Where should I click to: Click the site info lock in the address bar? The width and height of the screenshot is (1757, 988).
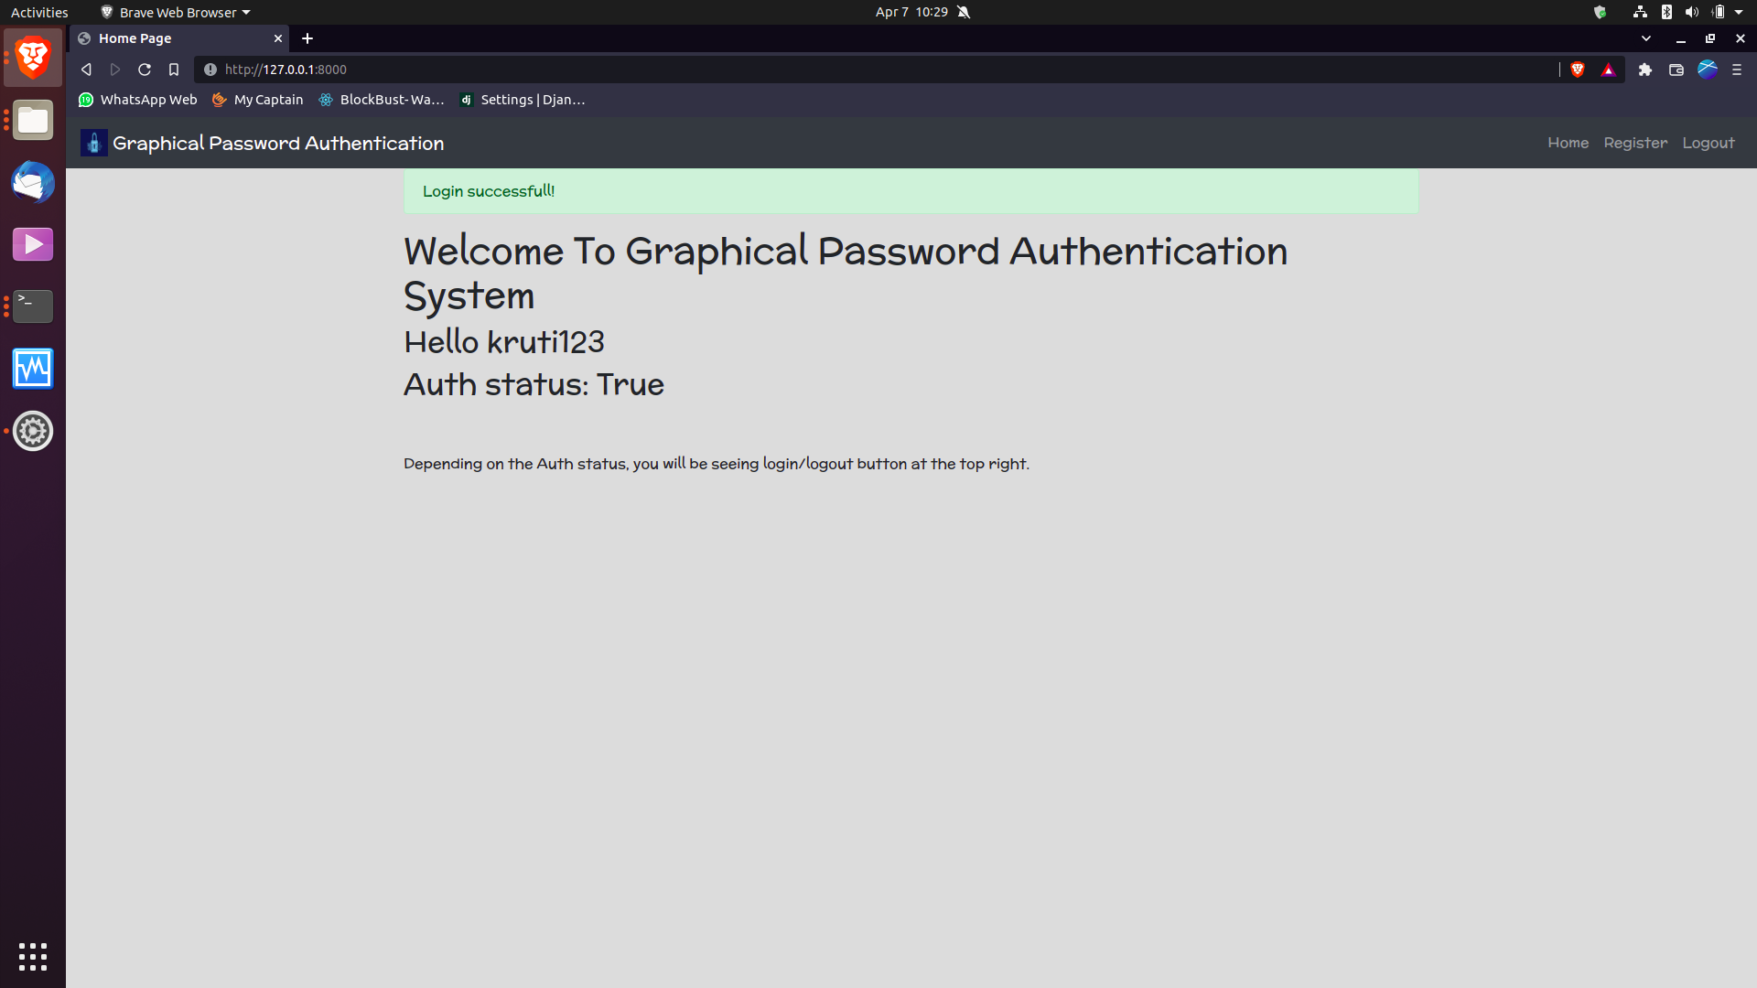(210, 69)
